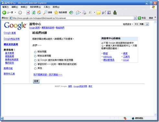This screenshot has height=122, width=159.
Task: Open the 檢視 (View) menu
Action: click(24, 7)
